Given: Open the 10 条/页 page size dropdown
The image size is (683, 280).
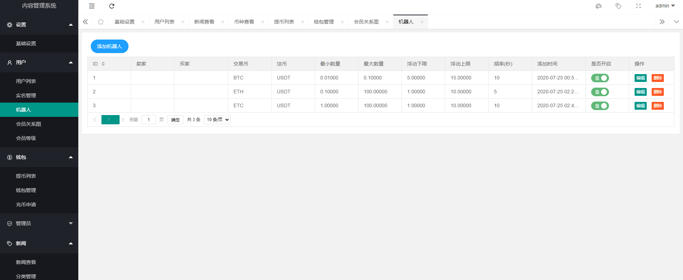Looking at the screenshot, I should coord(217,120).
